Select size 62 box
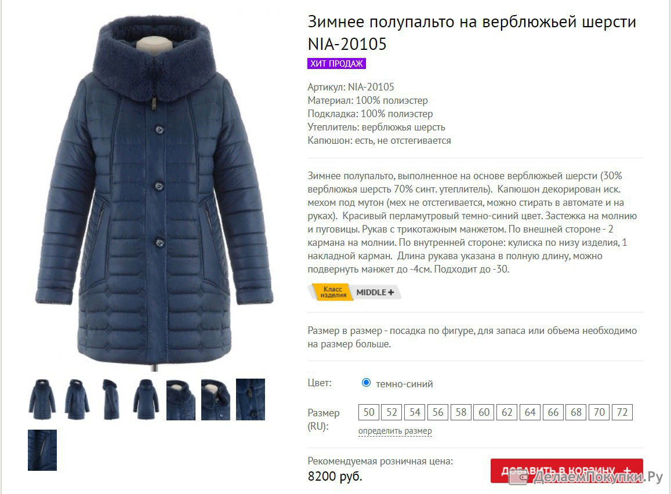671x494 pixels. tap(507, 412)
